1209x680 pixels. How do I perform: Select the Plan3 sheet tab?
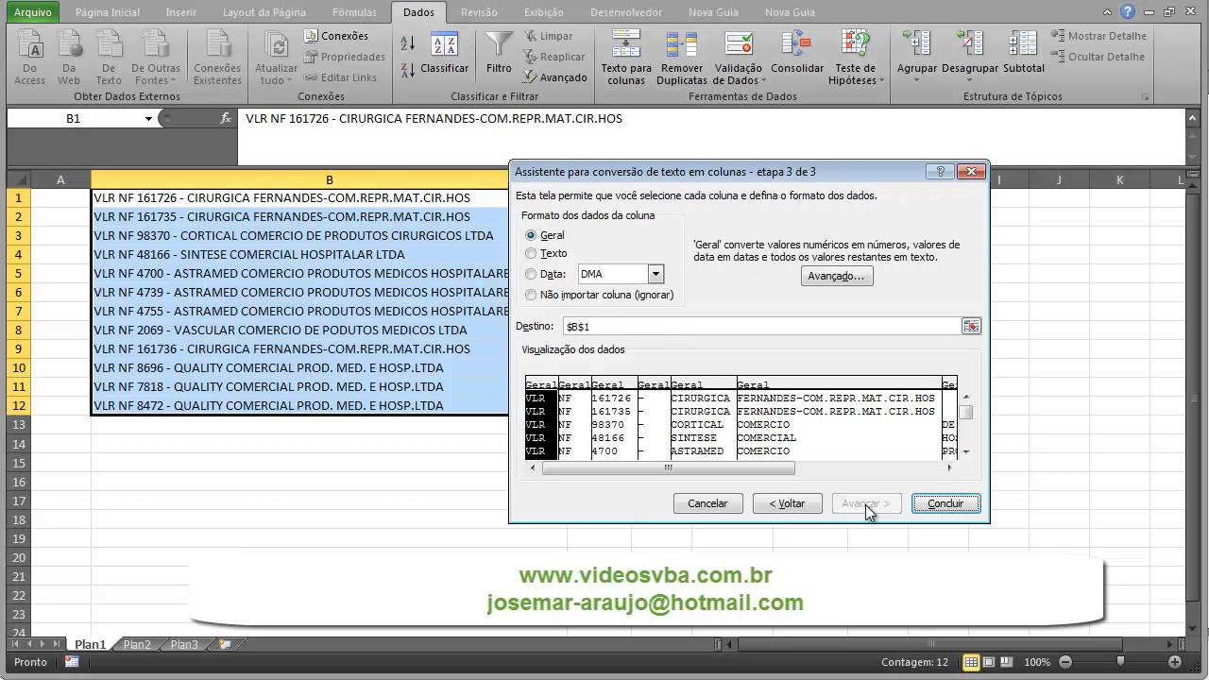coord(184,644)
